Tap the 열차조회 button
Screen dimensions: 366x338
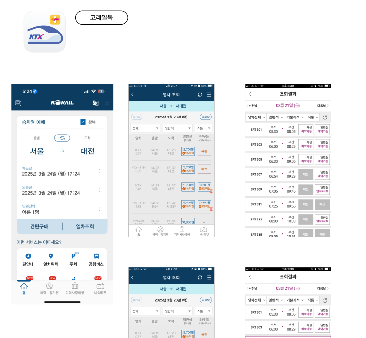coord(85,226)
